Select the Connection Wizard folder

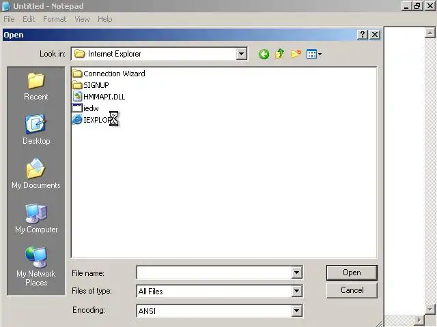pyautogui.click(x=109, y=74)
